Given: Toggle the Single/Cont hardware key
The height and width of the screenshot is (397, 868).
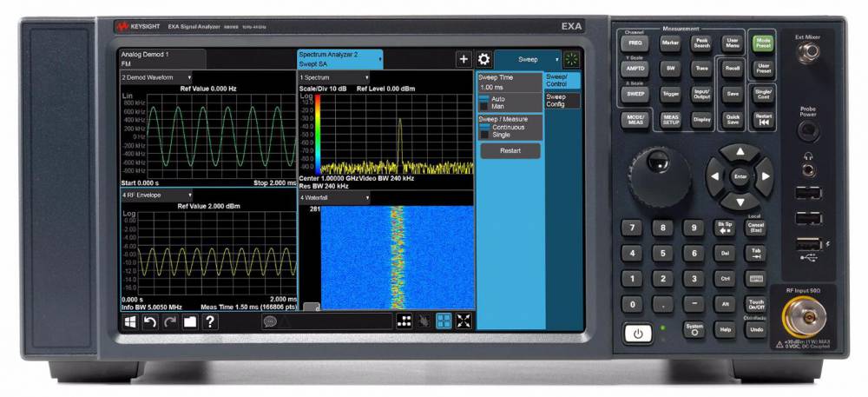Looking at the screenshot, I should pos(762,94).
